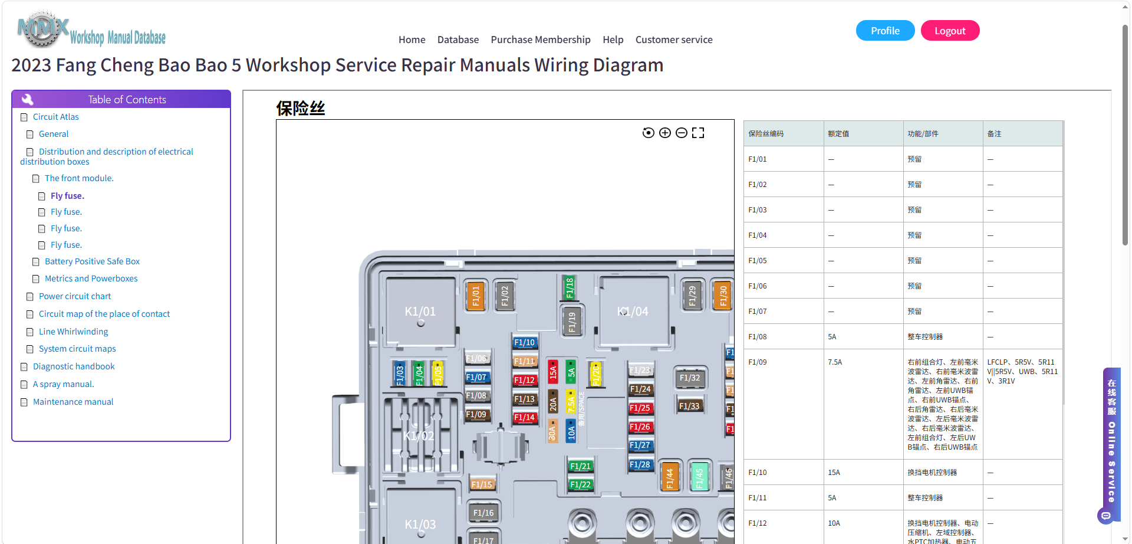The width and height of the screenshot is (1132, 544).
Task: Click fuse F1/32 in the diagram
Action: [690, 378]
